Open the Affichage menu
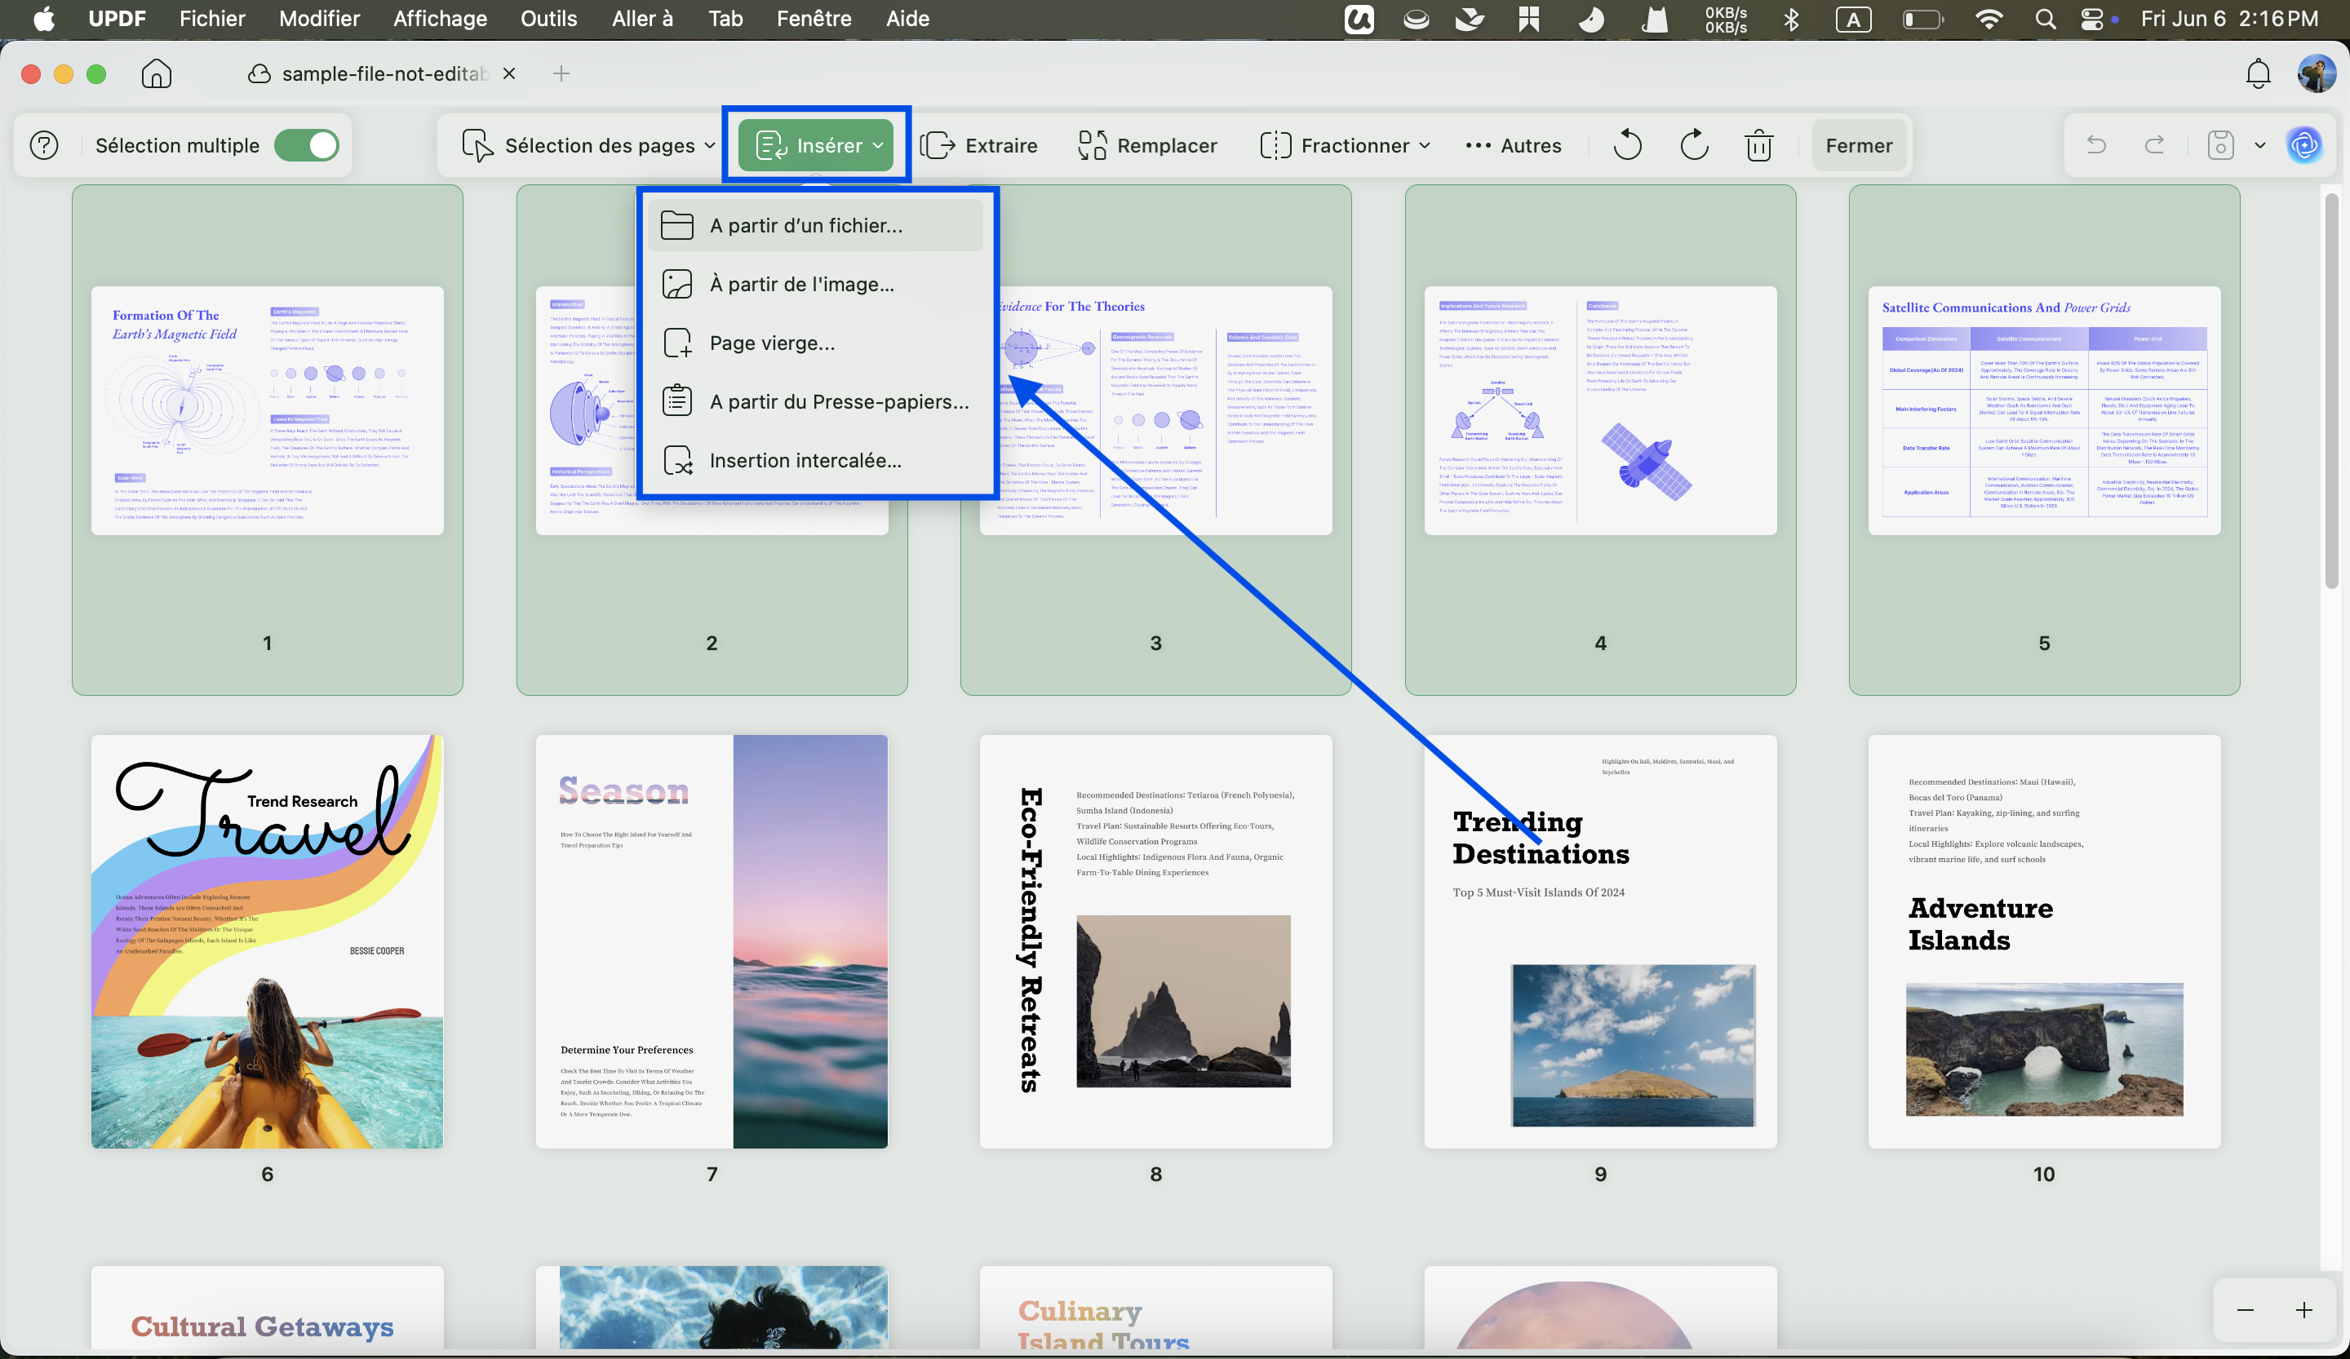 tap(440, 19)
